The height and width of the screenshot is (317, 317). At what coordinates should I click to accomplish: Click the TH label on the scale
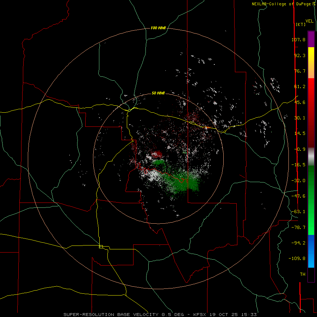pyautogui.click(x=303, y=274)
